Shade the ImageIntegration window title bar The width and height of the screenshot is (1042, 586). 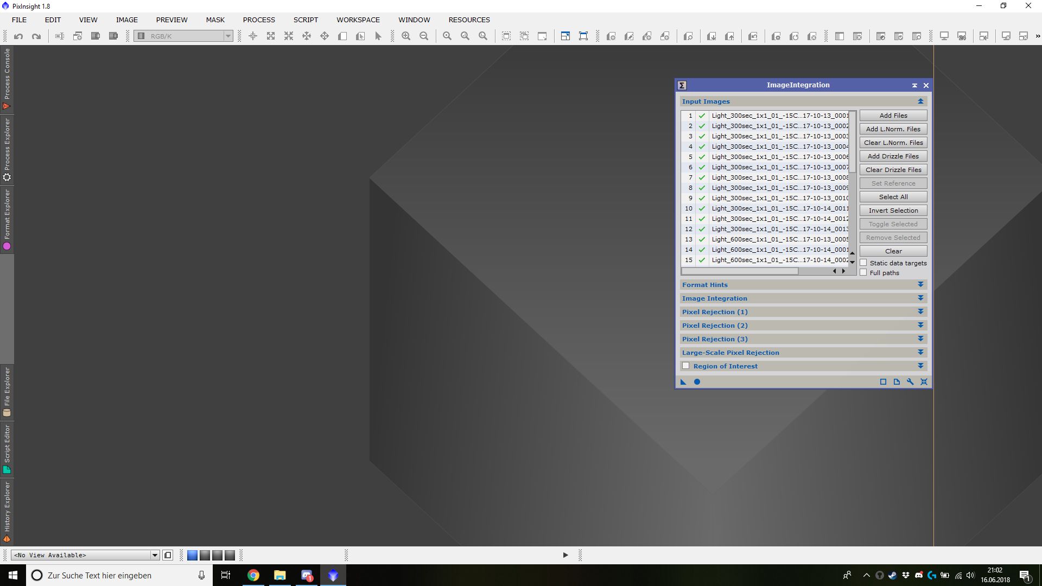914,85
